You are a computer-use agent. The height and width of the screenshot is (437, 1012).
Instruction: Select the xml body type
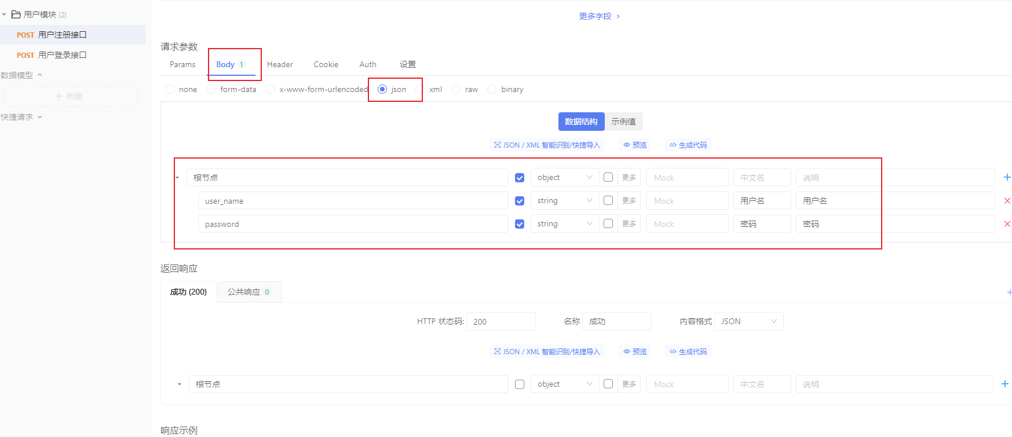(420, 89)
